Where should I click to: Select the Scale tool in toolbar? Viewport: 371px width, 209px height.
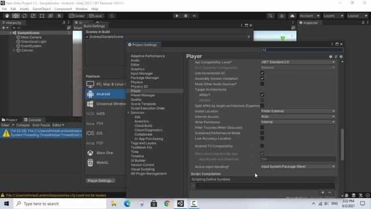33,16
